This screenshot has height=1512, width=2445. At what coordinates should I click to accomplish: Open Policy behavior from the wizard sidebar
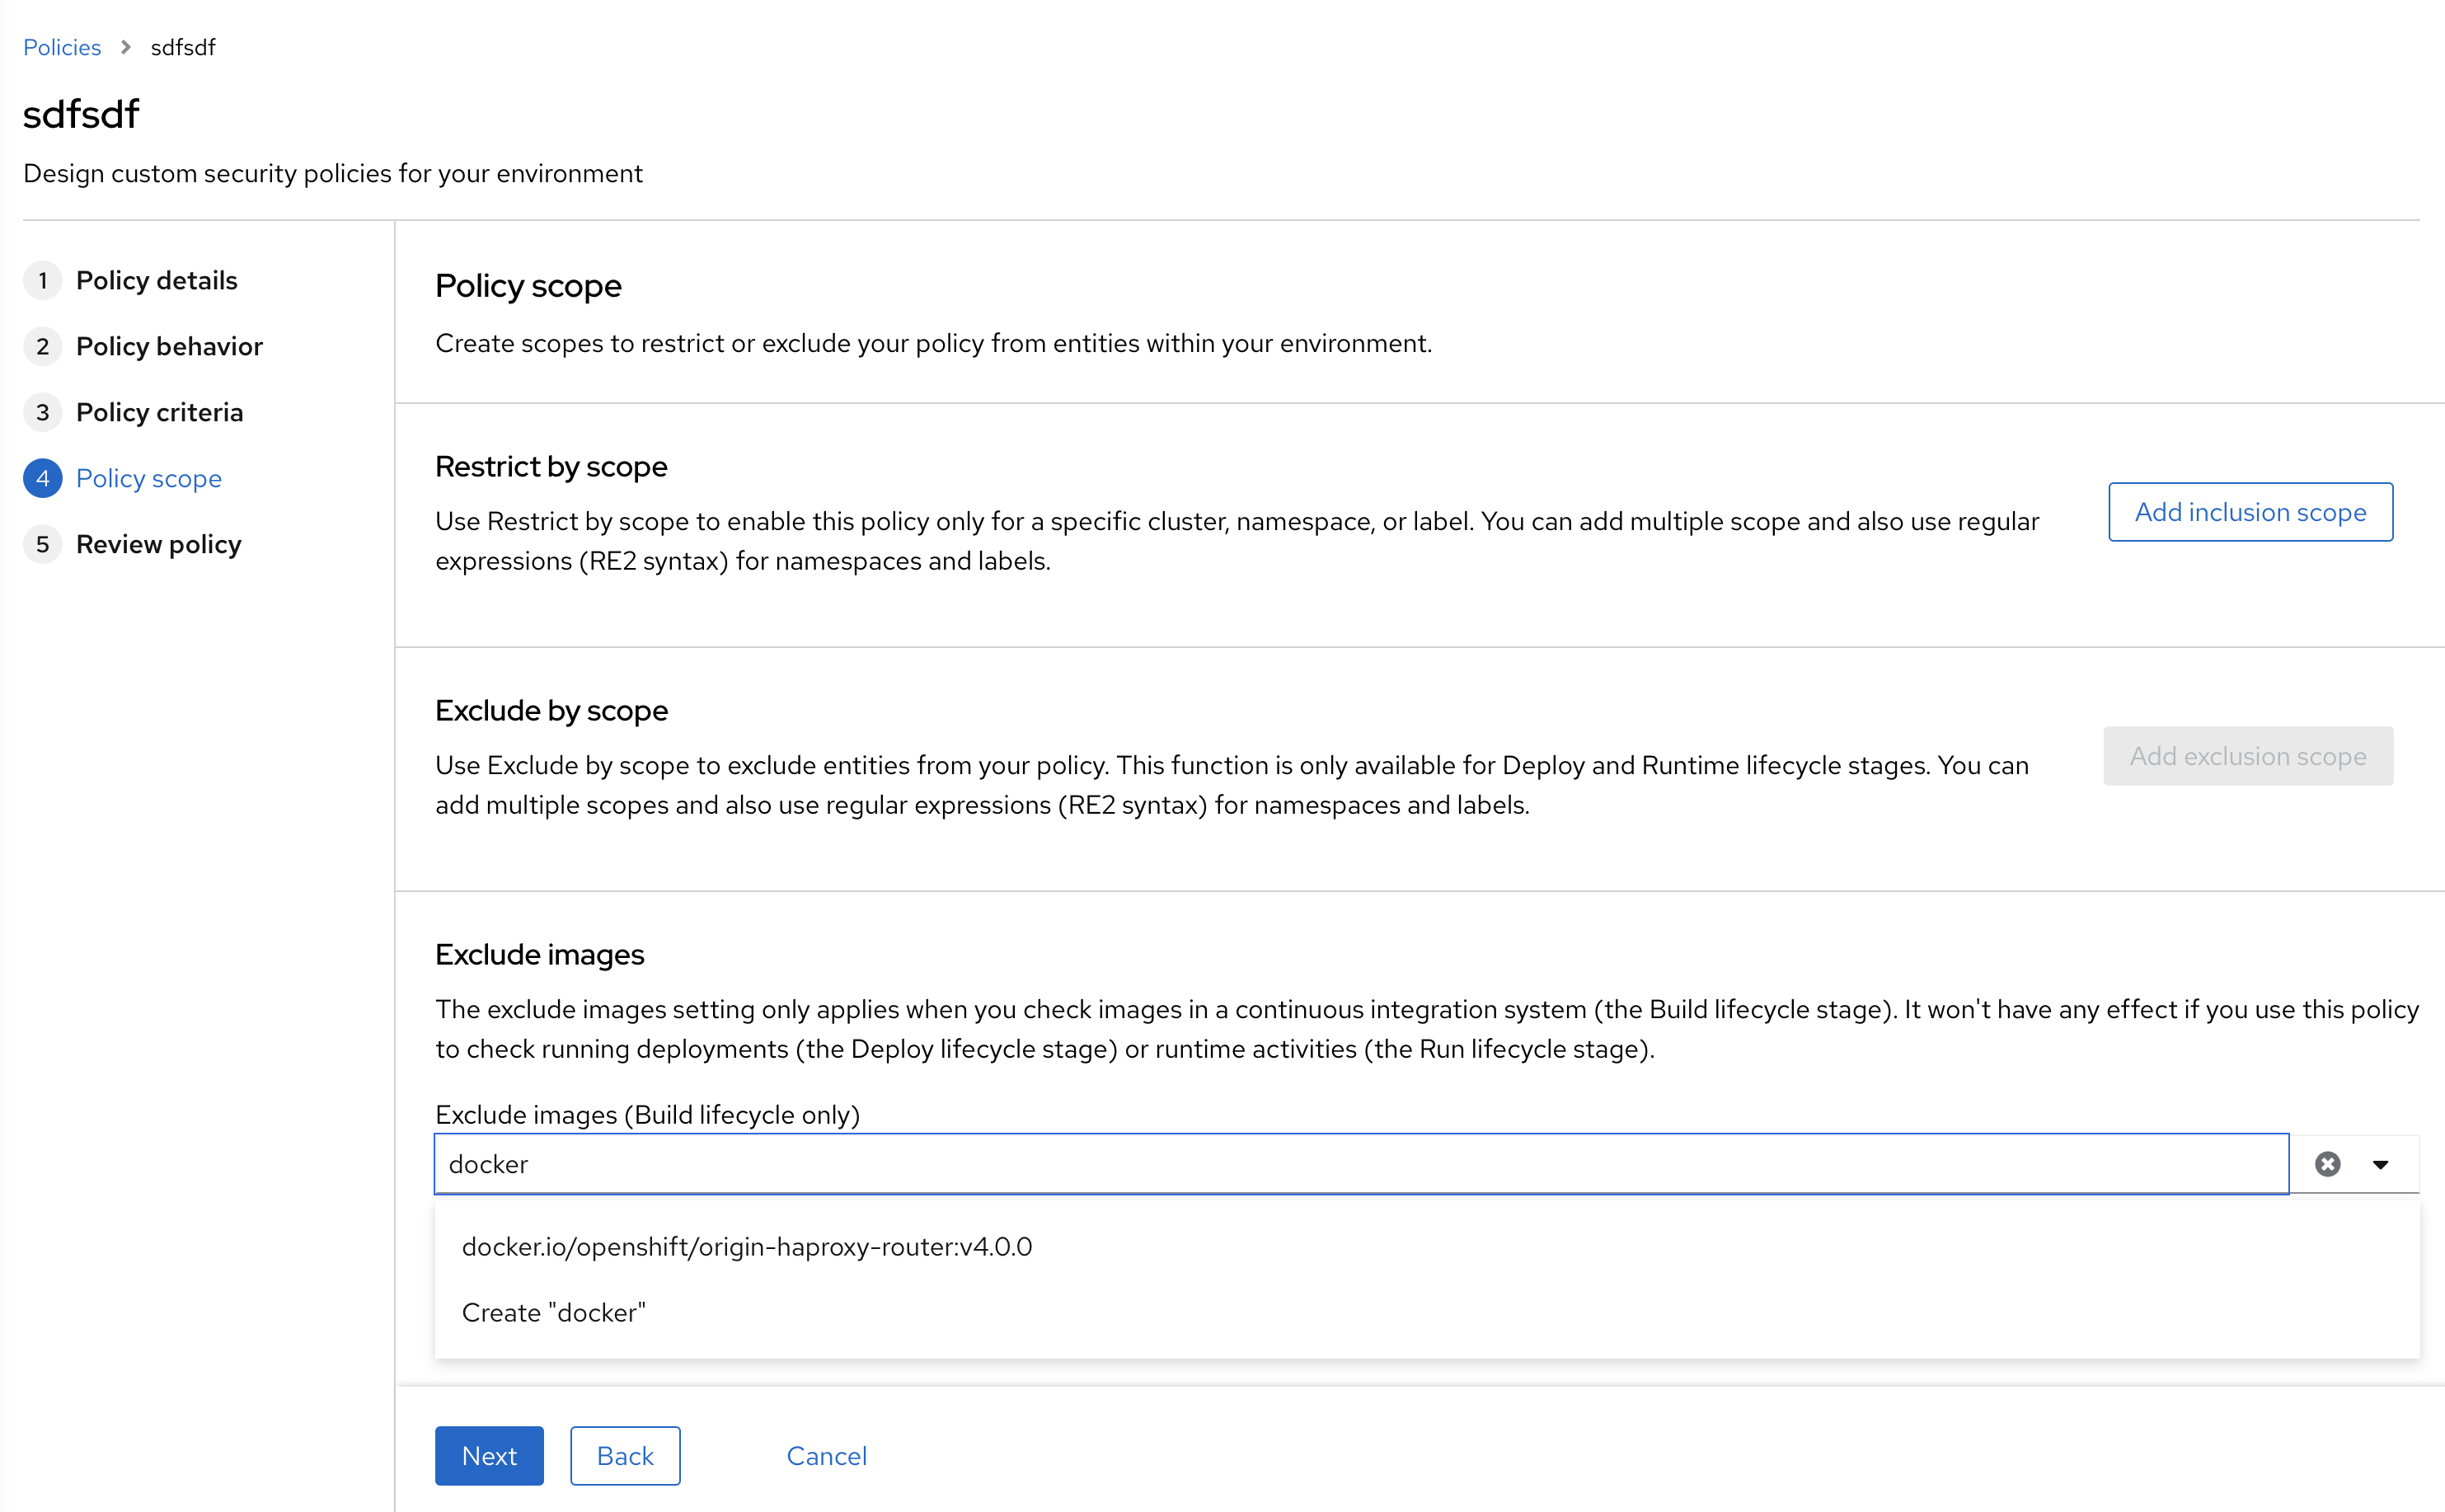(170, 346)
